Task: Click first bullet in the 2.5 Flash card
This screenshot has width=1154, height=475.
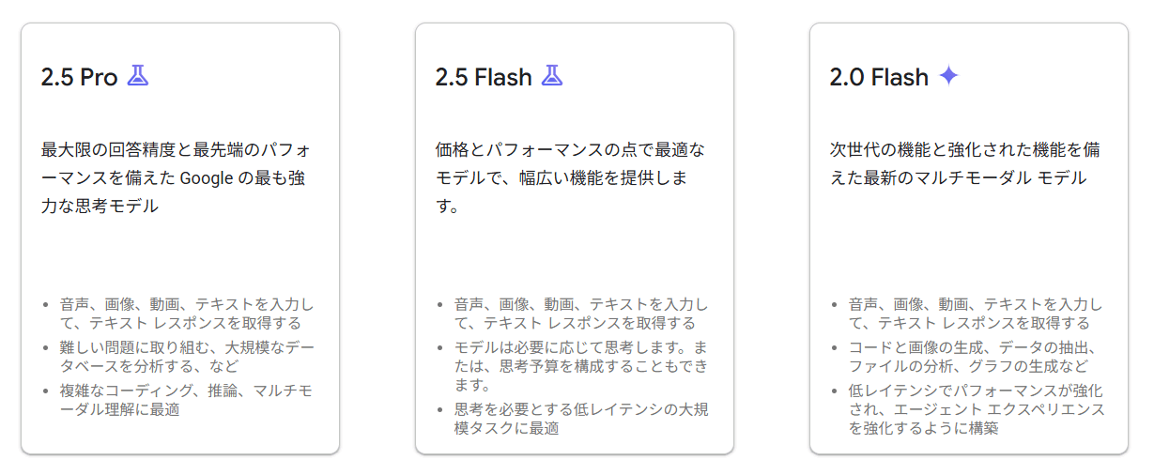Action: click(581, 314)
